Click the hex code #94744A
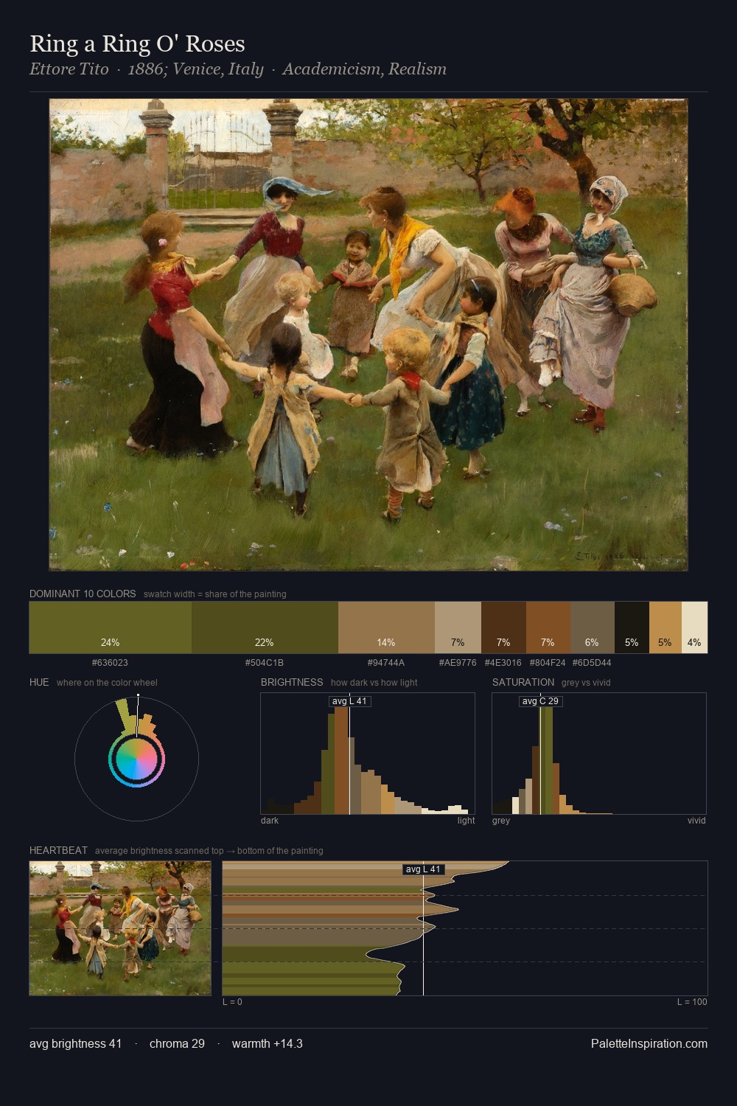This screenshot has height=1106, width=737. (386, 663)
